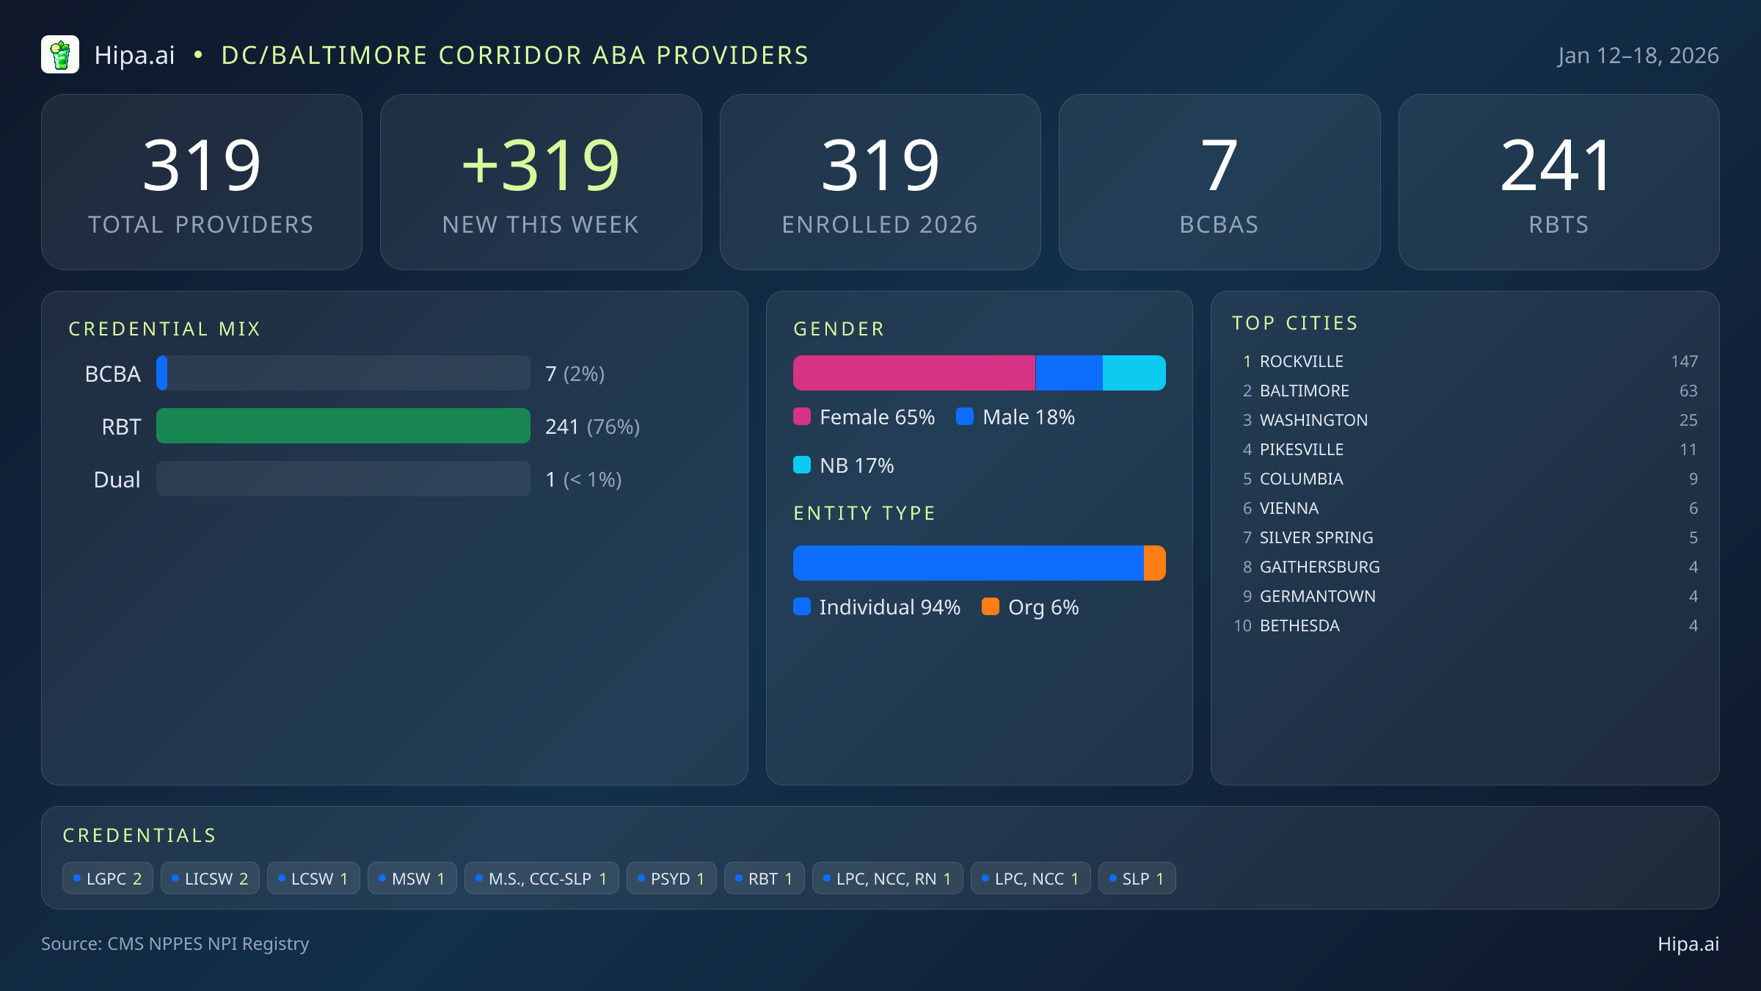Toggle the Org 6% bar segment
The height and width of the screenshot is (991, 1761).
tap(1155, 562)
